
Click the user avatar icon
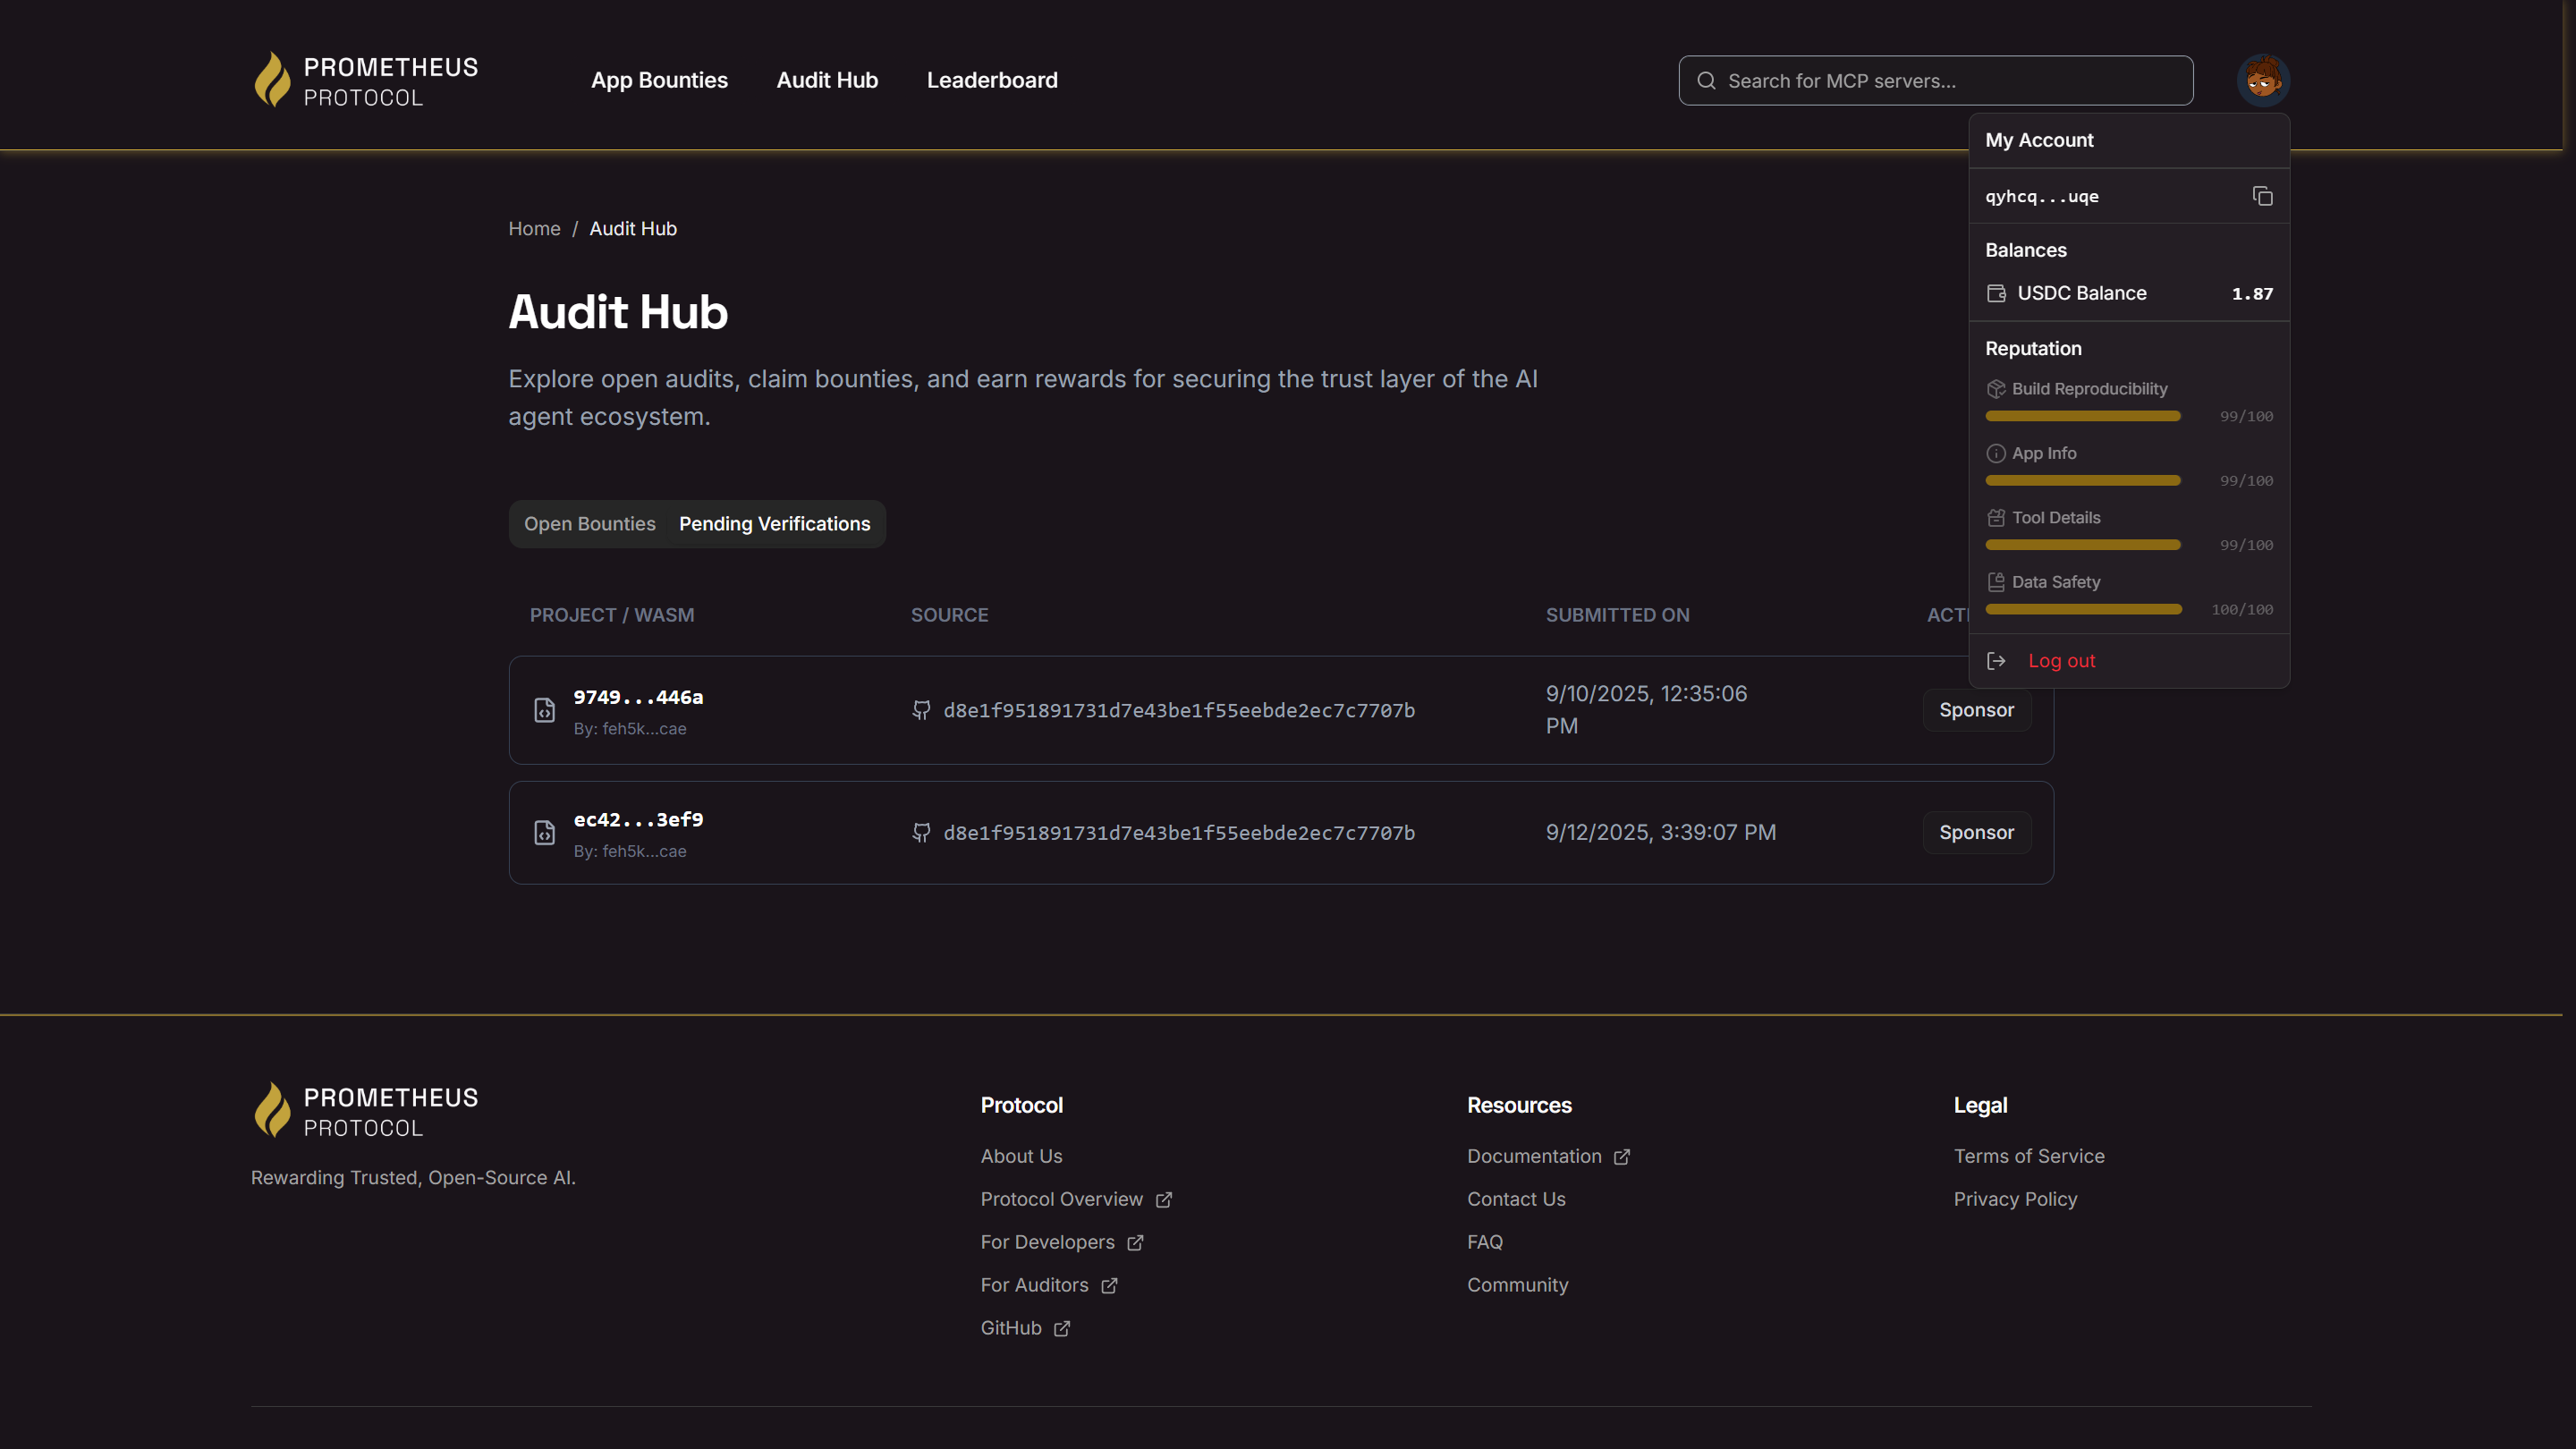point(2263,80)
